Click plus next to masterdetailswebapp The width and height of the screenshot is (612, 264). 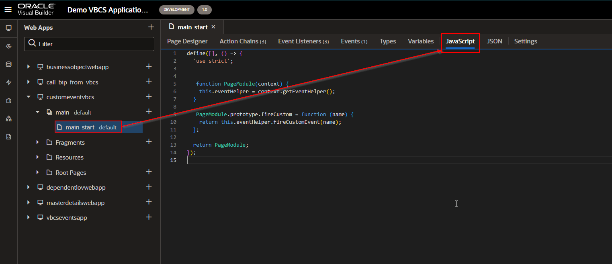(x=149, y=202)
